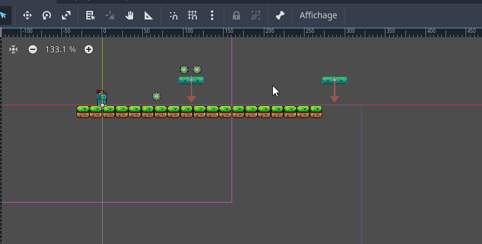Viewport: 482px width, 244px height.
Task: Open the list-select-at-position tool
Action: [91, 15]
